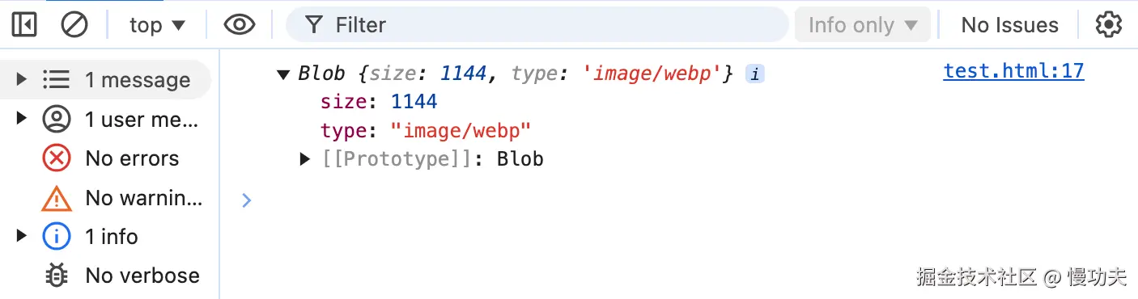Open the top context dropdown

click(x=158, y=25)
